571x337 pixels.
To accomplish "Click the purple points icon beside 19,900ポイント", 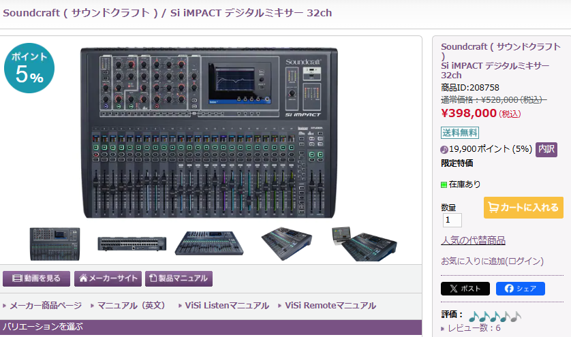I will (444, 150).
